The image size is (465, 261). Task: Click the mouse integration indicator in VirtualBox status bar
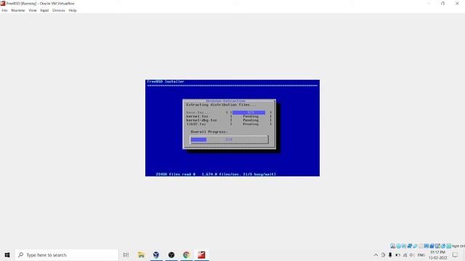443,246
